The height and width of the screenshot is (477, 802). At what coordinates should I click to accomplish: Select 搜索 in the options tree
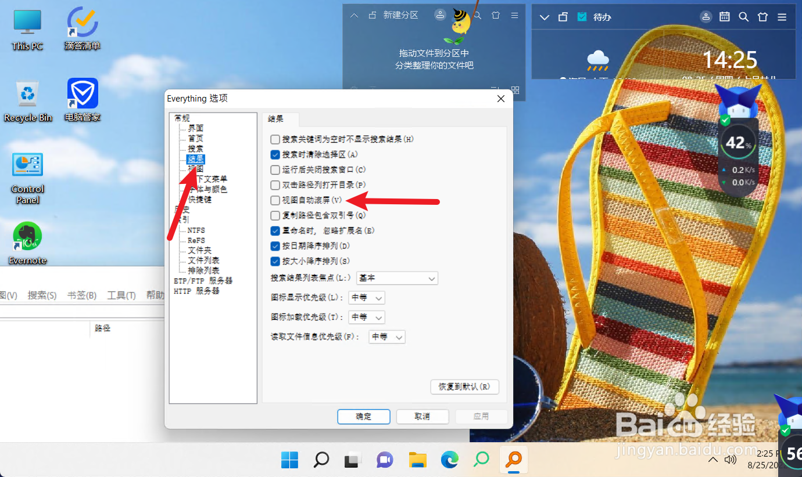(x=196, y=149)
